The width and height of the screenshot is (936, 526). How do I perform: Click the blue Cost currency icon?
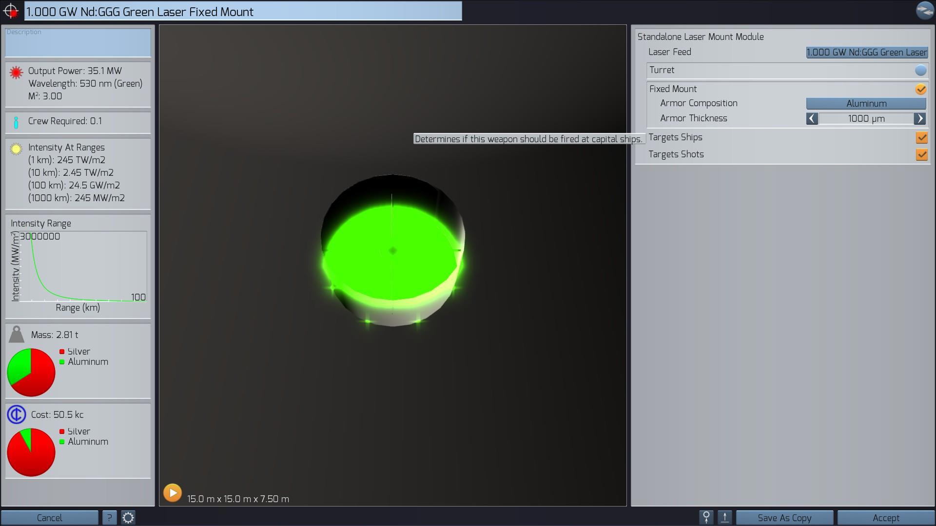click(x=17, y=414)
